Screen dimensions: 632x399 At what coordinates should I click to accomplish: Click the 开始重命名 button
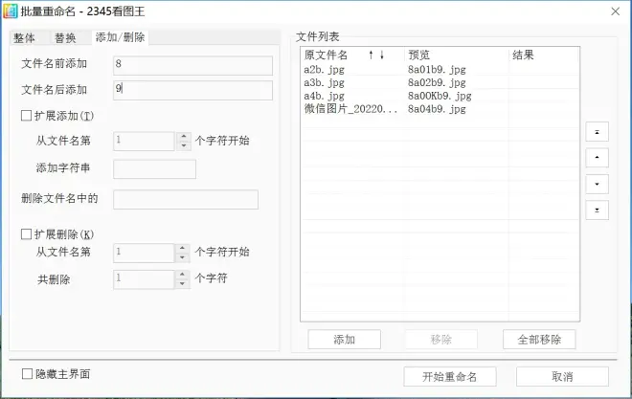pos(449,376)
